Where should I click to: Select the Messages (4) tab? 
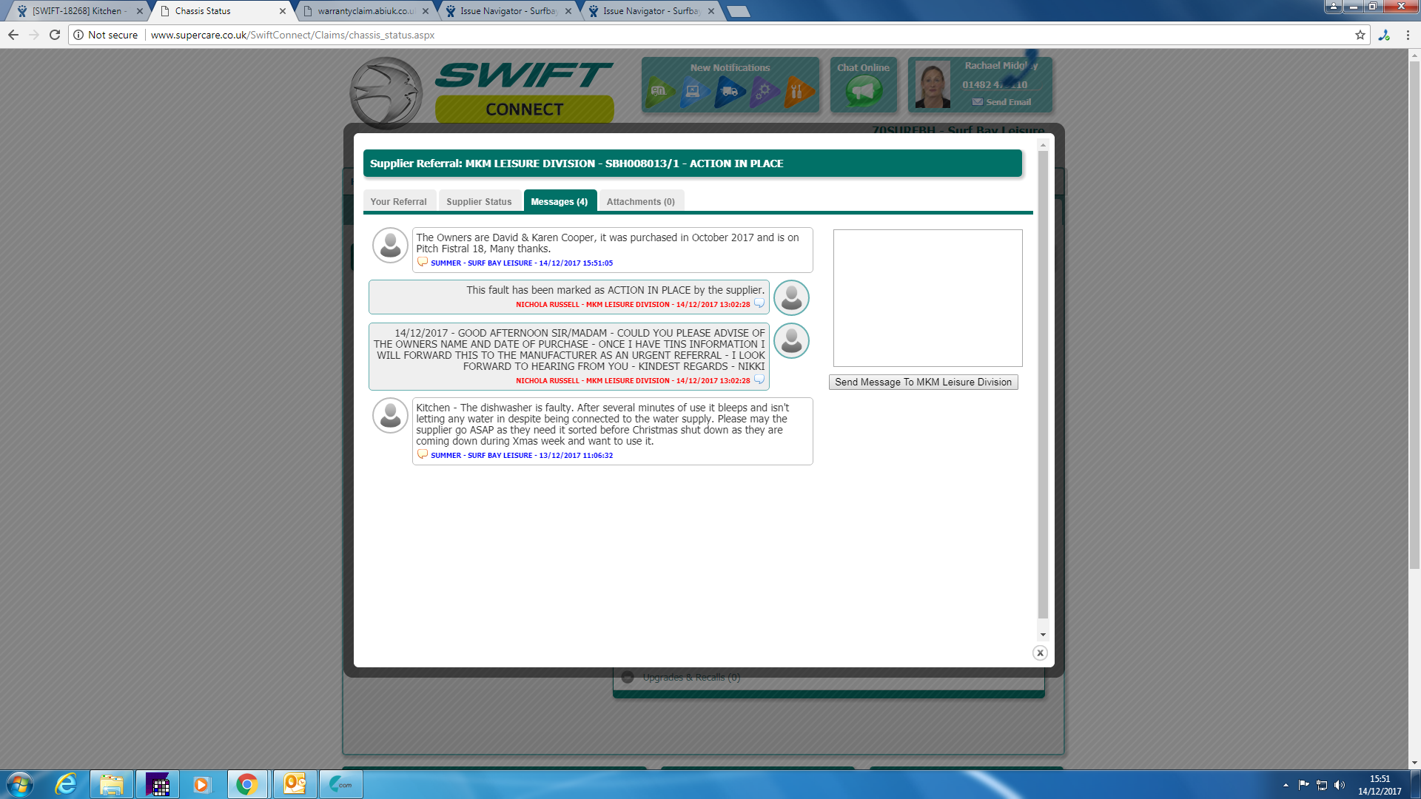559,201
